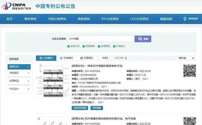
Task: Click the 申请公布号 CN114450785A text
Action: 86,71
